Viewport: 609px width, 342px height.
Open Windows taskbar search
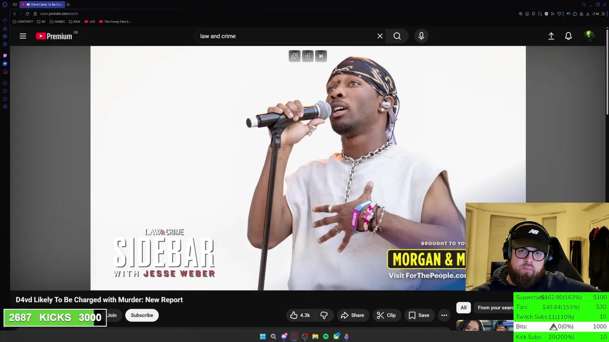(273, 336)
